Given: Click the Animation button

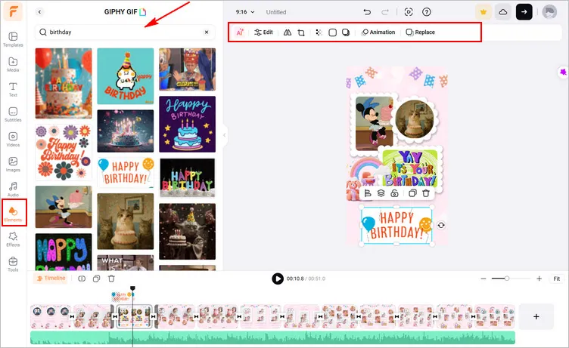Looking at the screenshot, I should (378, 32).
